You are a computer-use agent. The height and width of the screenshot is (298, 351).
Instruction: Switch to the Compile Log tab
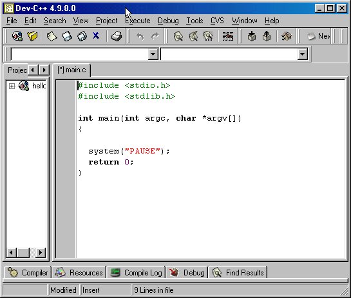click(x=136, y=273)
